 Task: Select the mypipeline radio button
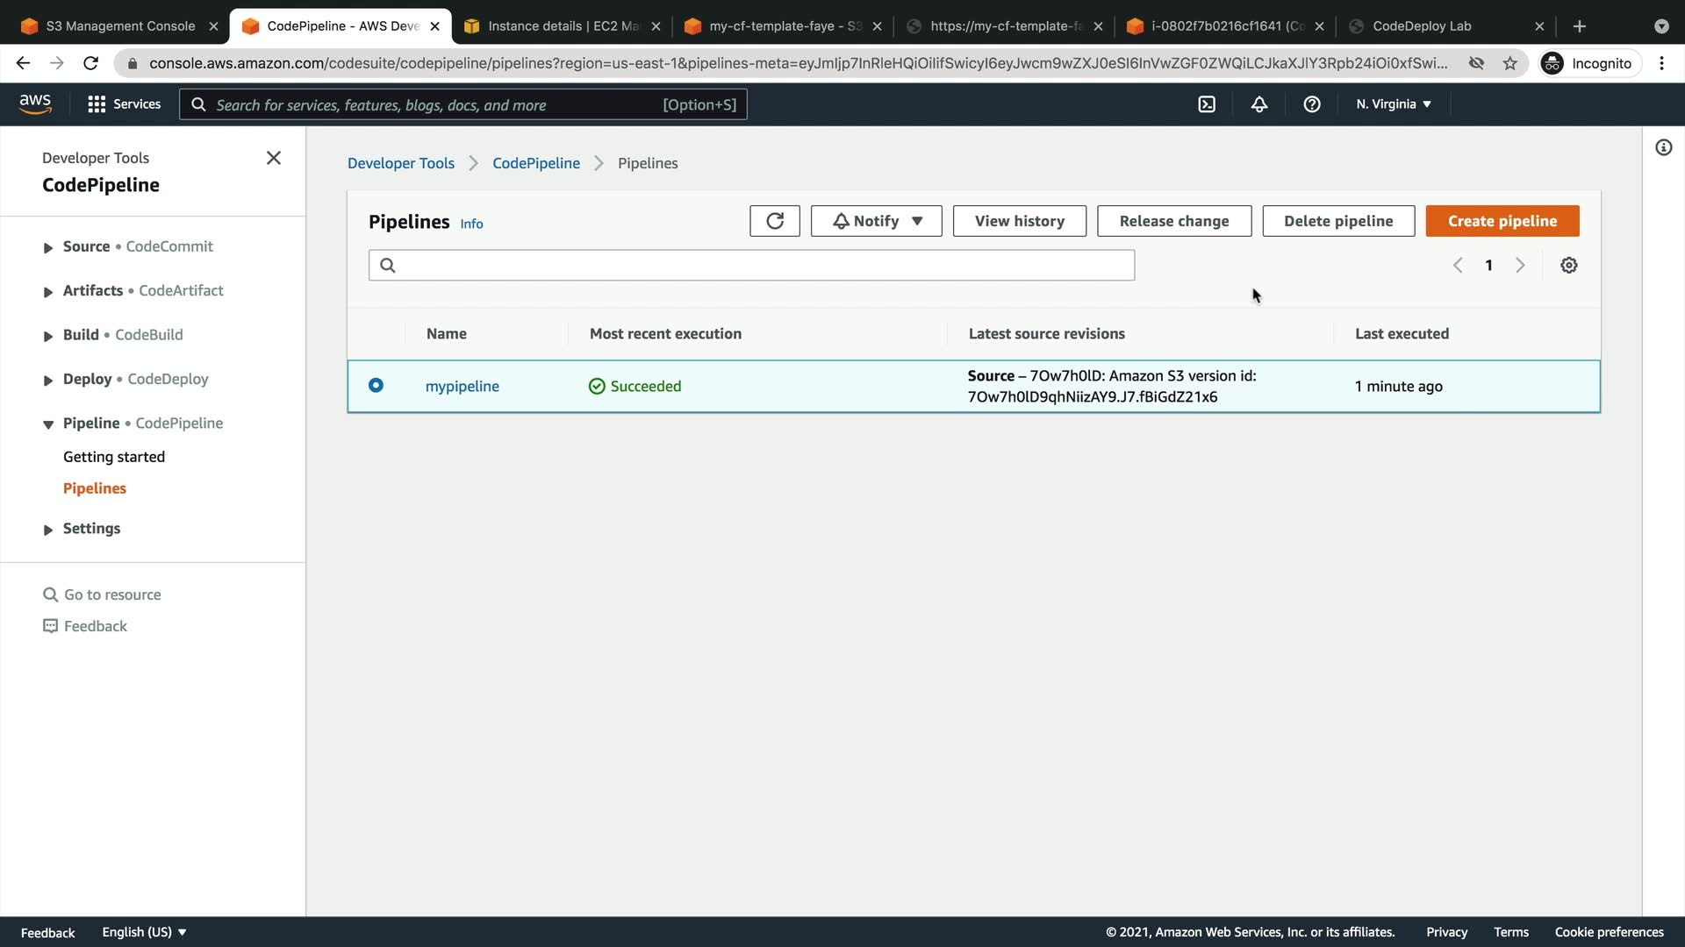[376, 385]
